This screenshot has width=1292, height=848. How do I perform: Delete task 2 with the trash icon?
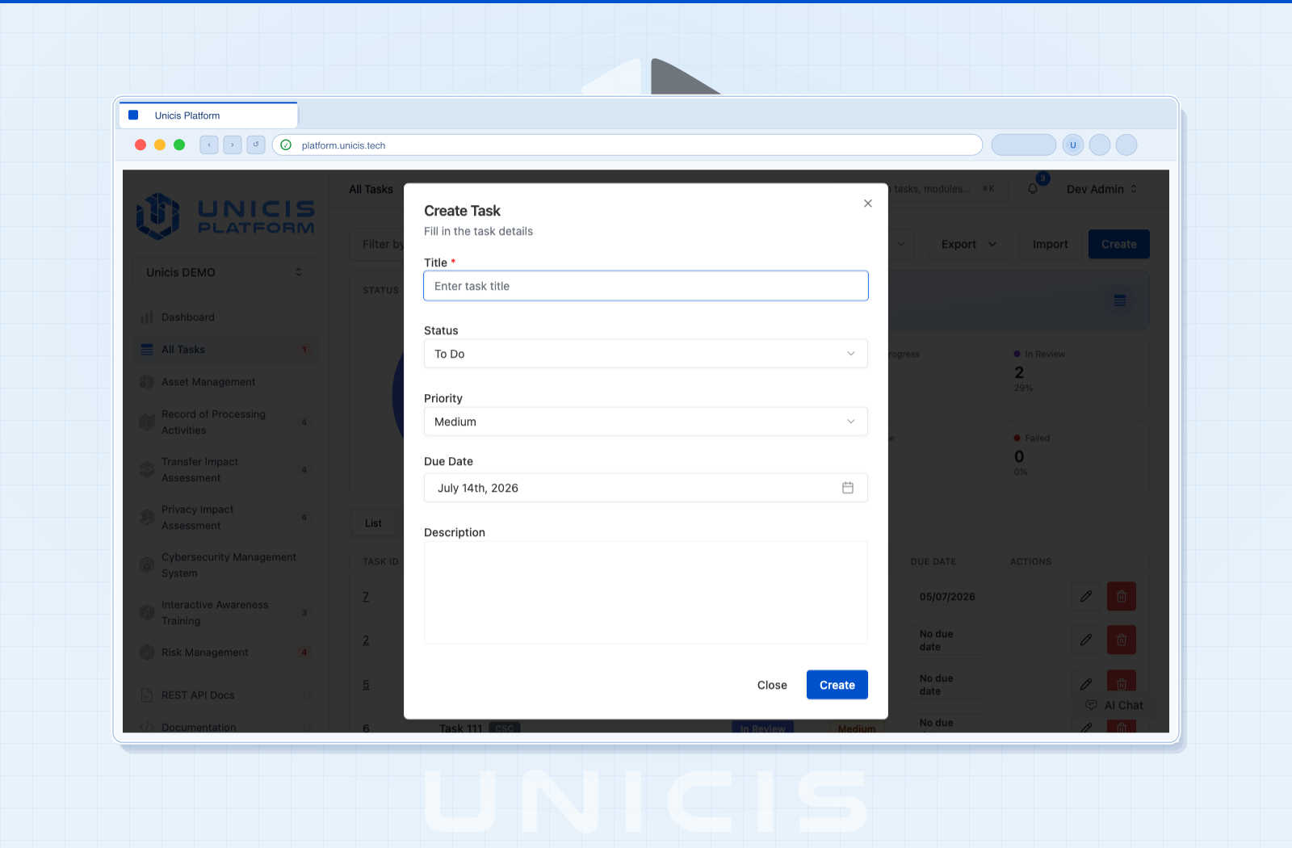click(x=1122, y=640)
